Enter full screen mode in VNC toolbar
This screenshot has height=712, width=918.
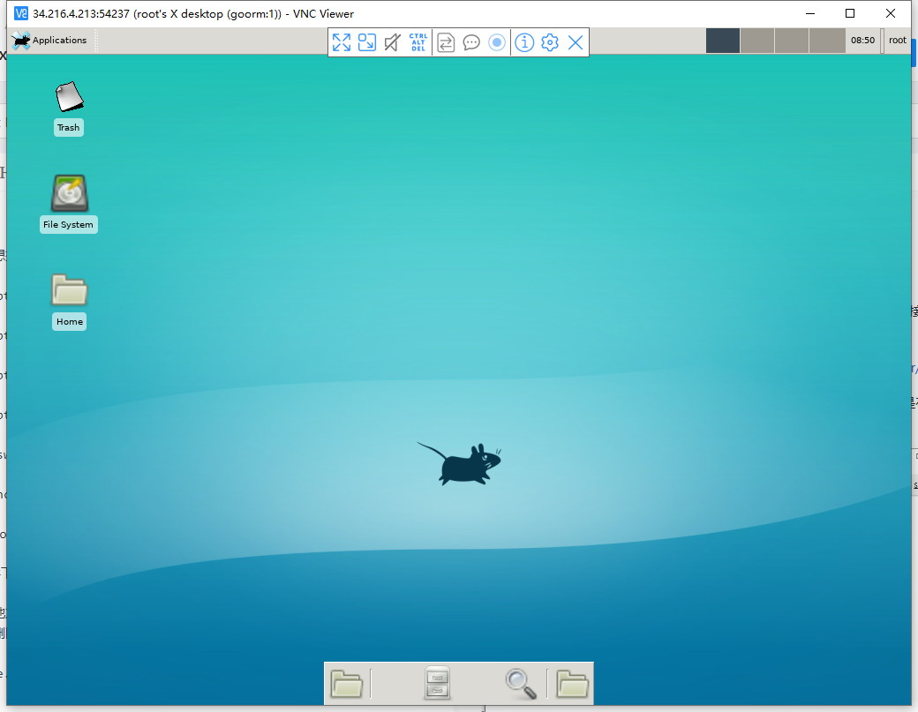(342, 42)
